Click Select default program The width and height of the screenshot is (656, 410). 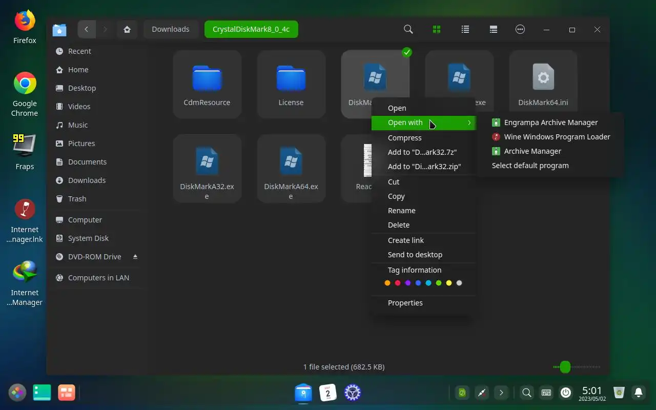click(550, 166)
